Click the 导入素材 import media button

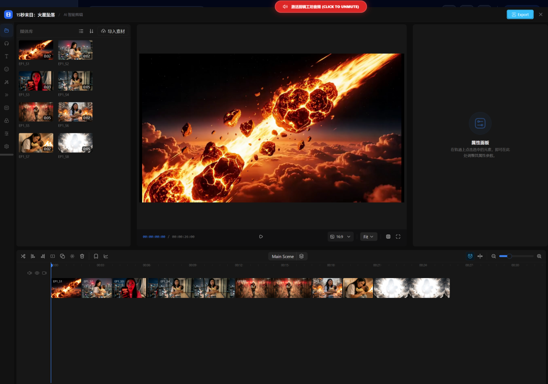click(x=113, y=31)
